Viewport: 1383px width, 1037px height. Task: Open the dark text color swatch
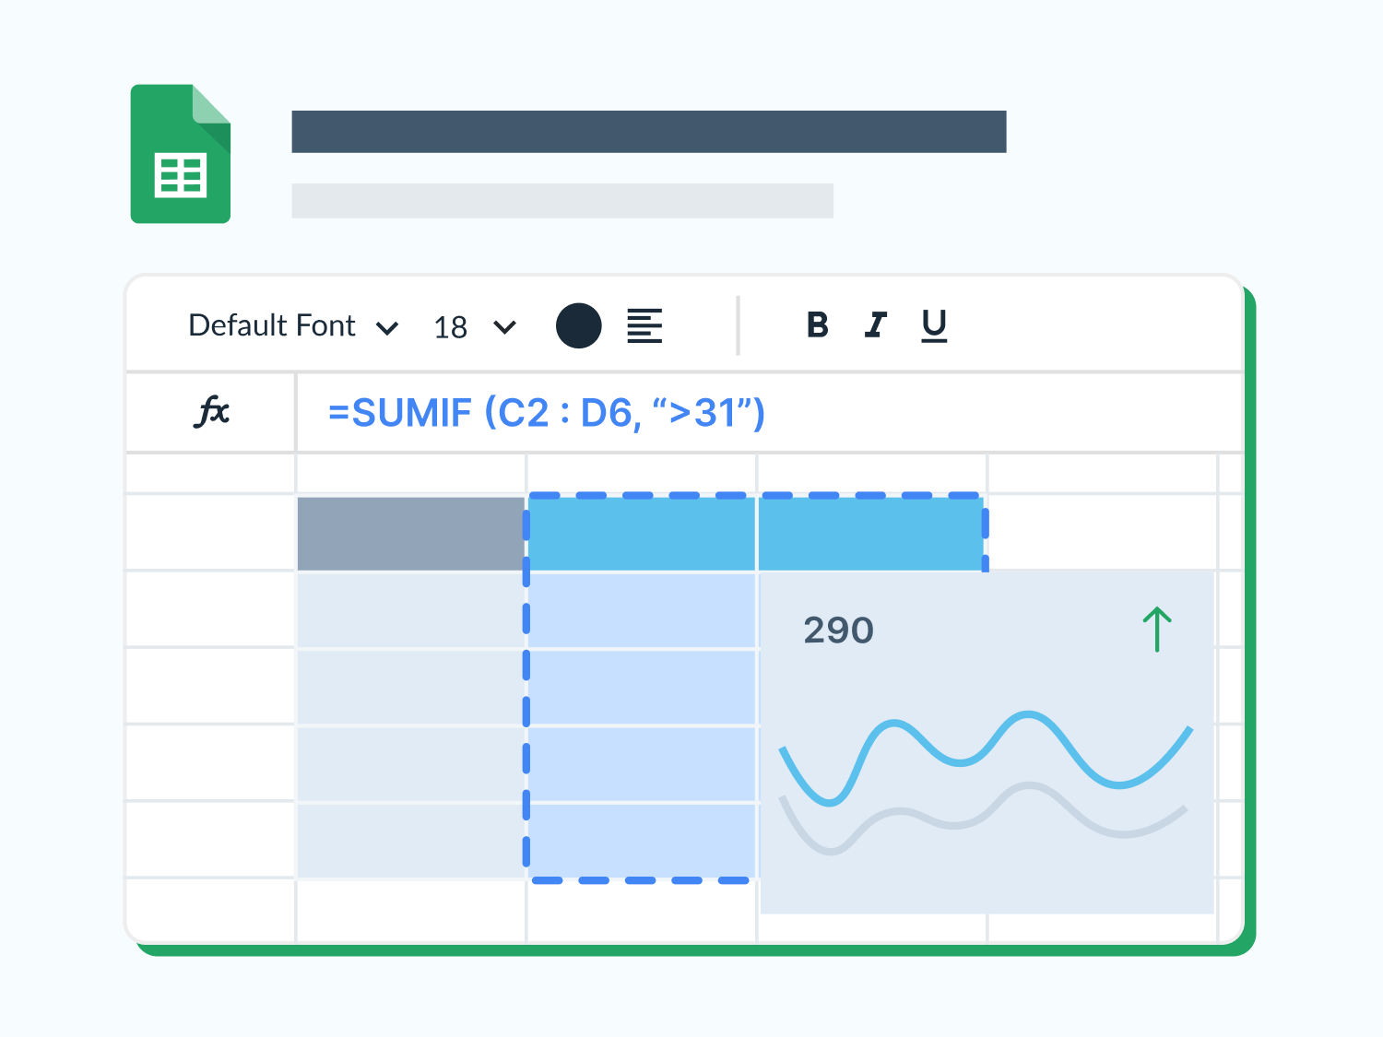tap(579, 325)
